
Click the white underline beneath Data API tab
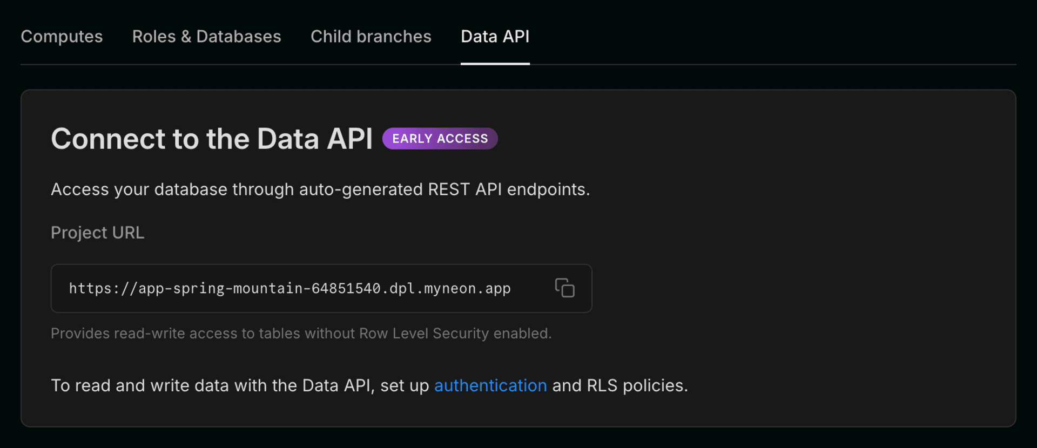[x=495, y=64]
